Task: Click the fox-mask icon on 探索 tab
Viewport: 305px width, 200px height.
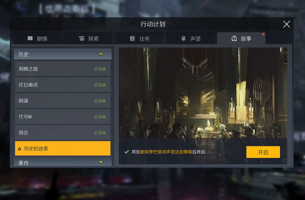Action: click(x=81, y=38)
